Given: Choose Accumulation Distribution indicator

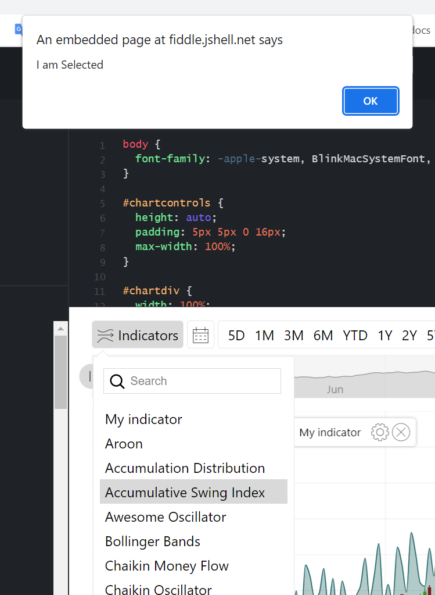Looking at the screenshot, I should tap(185, 468).
